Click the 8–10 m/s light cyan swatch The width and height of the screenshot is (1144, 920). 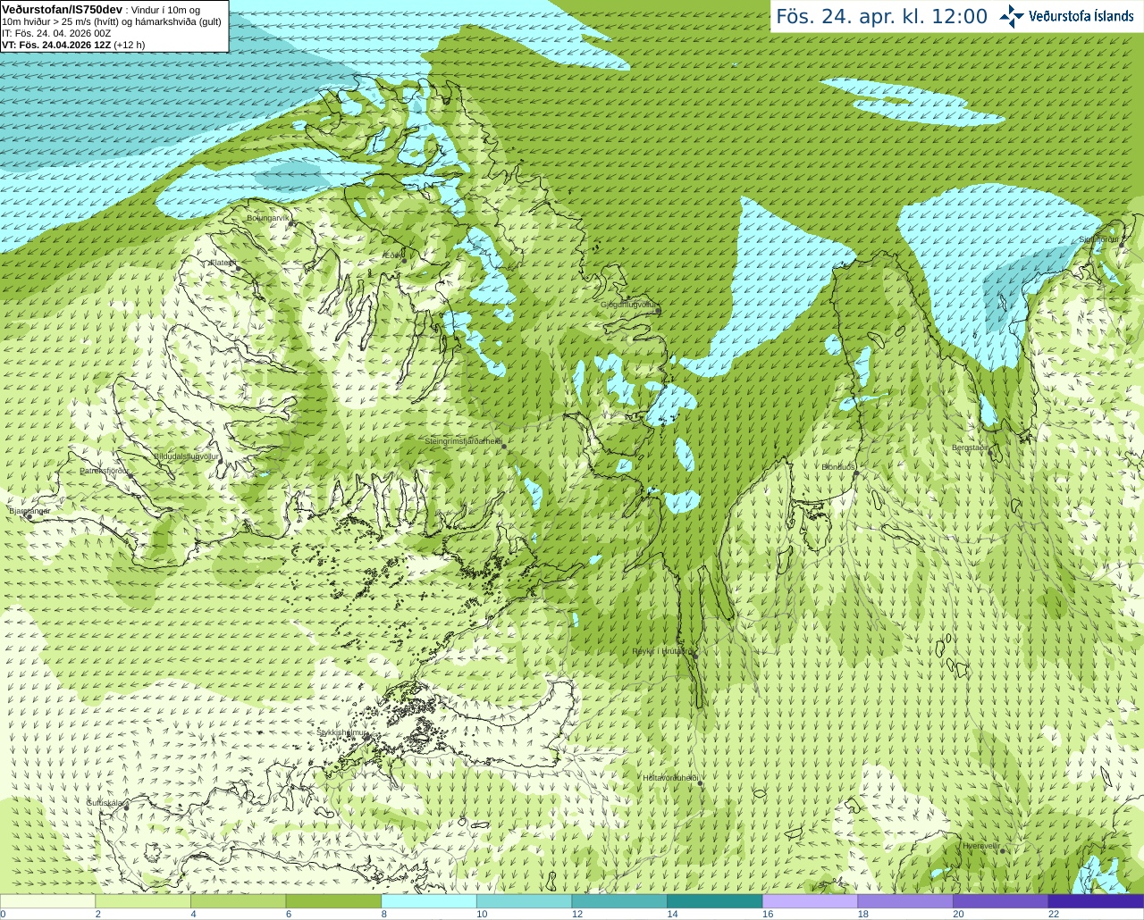[x=429, y=901]
